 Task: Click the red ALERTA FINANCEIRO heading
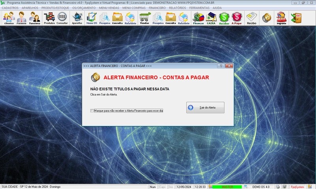(156, 77)
